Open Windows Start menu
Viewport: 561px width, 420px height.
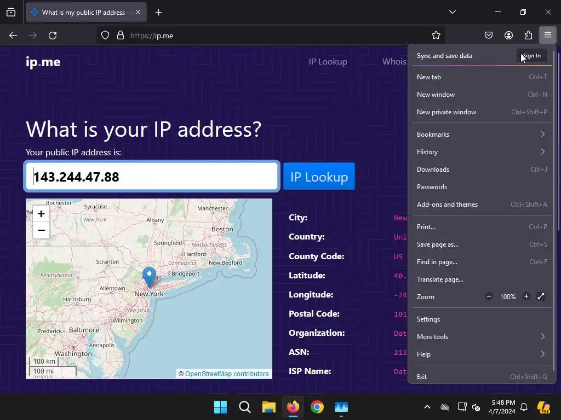(x=220, y=407)
